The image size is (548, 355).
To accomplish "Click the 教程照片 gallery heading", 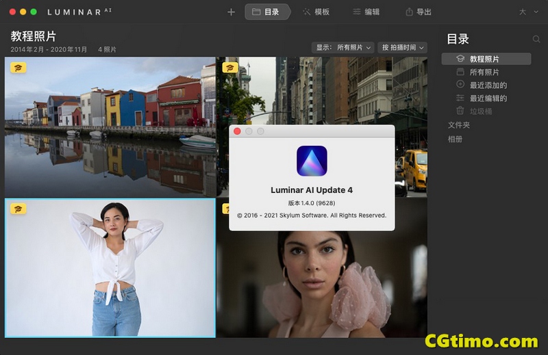I will [33, 36].
